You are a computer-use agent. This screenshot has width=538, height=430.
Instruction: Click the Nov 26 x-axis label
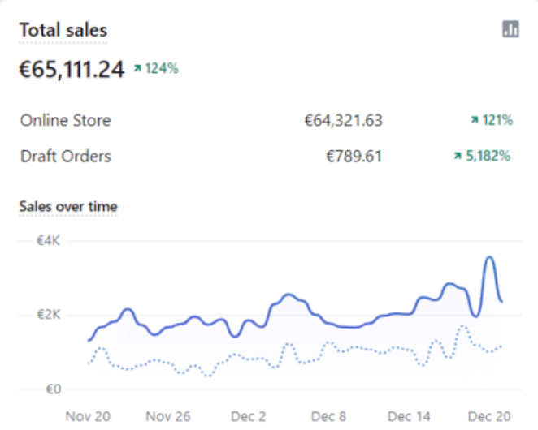coord(167,415)
